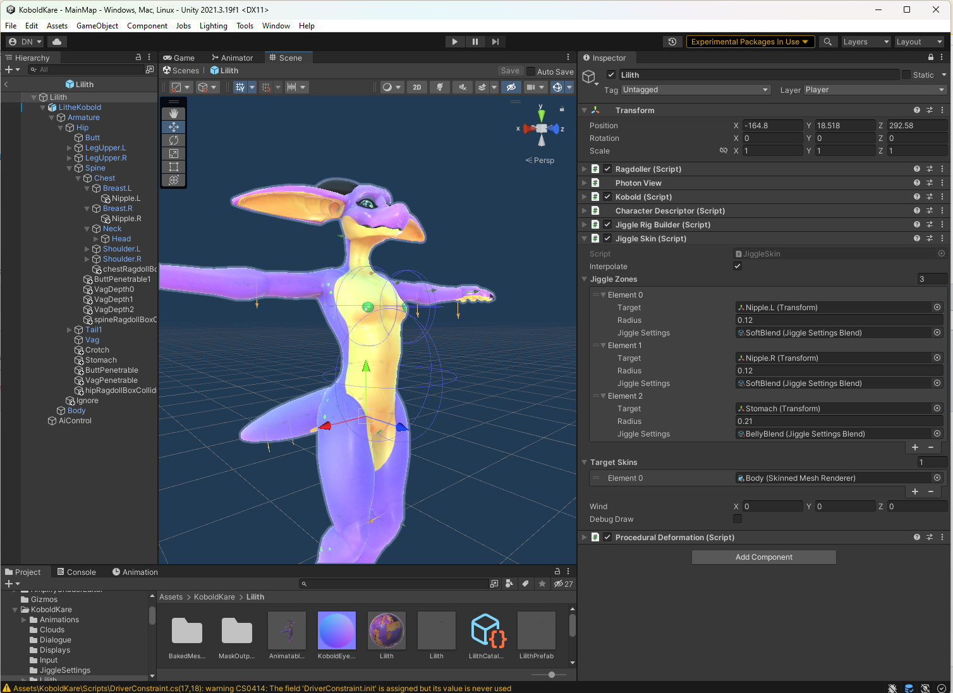953x693 pixels.
Task: Click the Position X input field
Action: coord(772,126)
